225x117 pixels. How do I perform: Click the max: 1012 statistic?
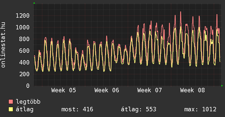click(200, 109)
